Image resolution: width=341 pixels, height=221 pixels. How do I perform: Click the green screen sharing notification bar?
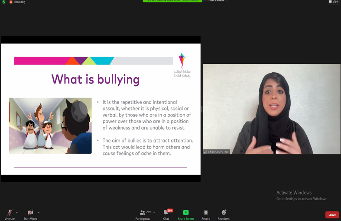[x=172, y=1]
